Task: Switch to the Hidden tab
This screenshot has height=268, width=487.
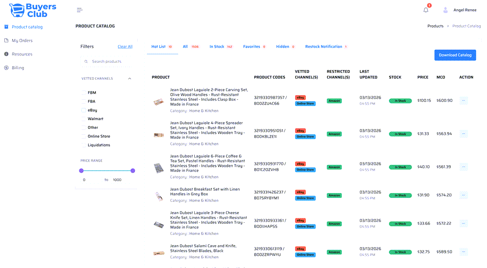Action: [285, 47]
